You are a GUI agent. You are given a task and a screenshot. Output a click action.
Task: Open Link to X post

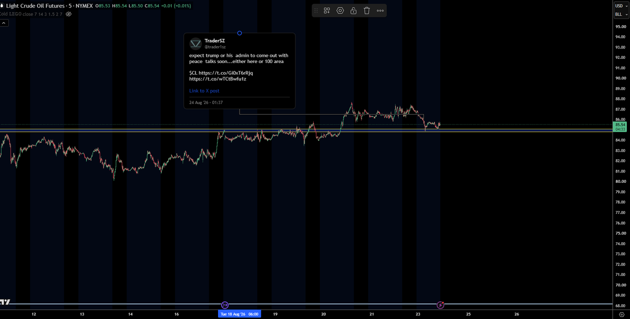(204, 91)
